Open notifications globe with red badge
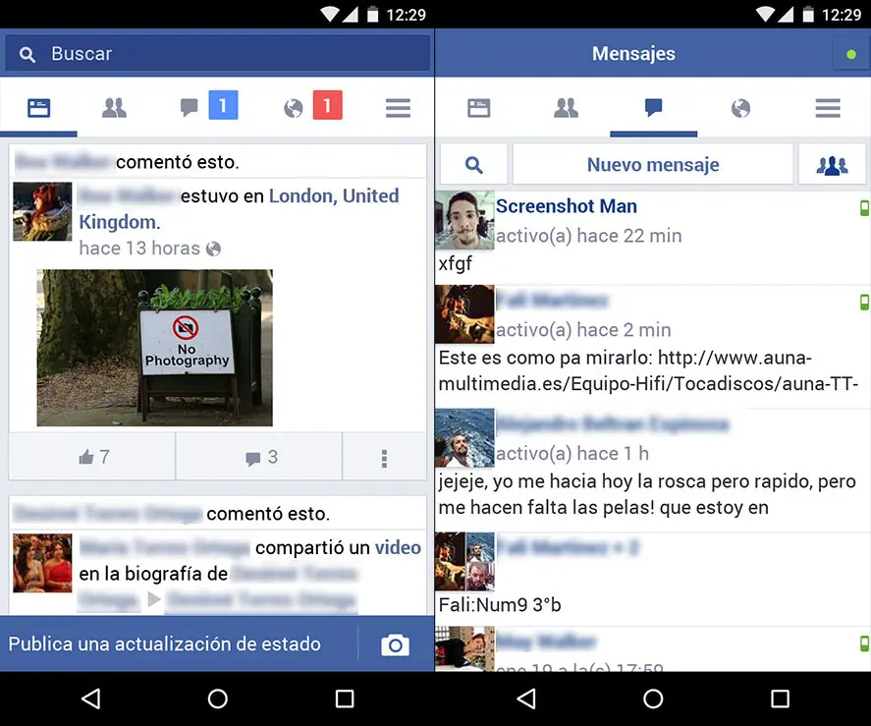This screenshot has height=726, width=871. click(x=294, y=108)
